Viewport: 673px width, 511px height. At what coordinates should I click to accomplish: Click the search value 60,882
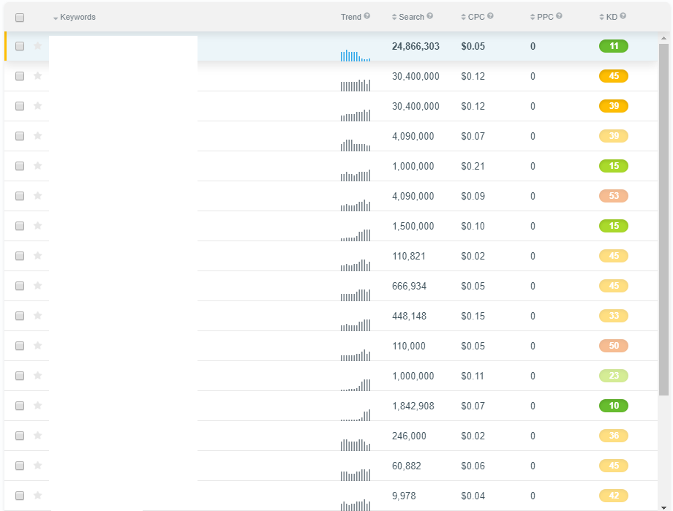[x=407, y=466]
